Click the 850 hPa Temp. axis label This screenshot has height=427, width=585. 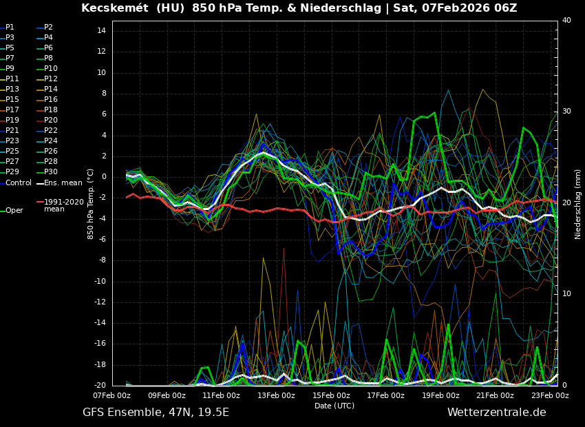pos(91,204)
